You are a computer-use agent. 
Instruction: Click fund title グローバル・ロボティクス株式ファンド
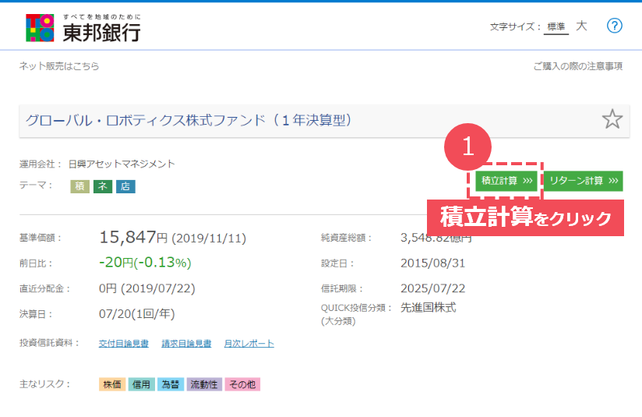(x=189, y=120)
